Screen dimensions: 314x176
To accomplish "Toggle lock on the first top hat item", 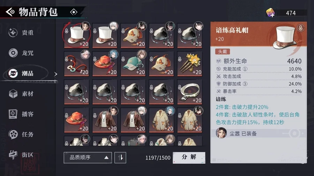I will pyautogui.click(x=67, y=31).
